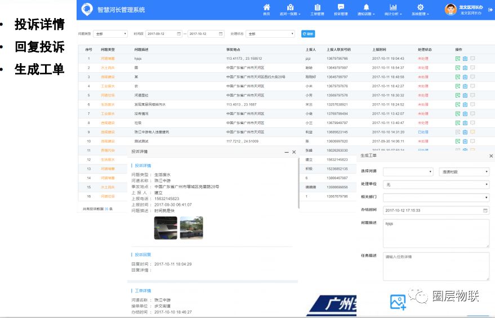The height and width of the screenshot is (318, 495).
Task: Click the 投诉详情 dialog scrollbar
Action: (298, 183)
